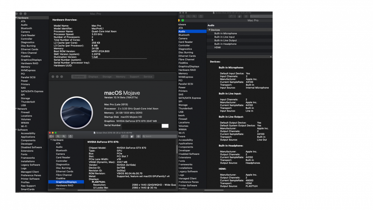Click rotate icon in 10.51.48 PM Preview toolbar
Viewport: 373px width, 210px height.
(x=132, y=136)
